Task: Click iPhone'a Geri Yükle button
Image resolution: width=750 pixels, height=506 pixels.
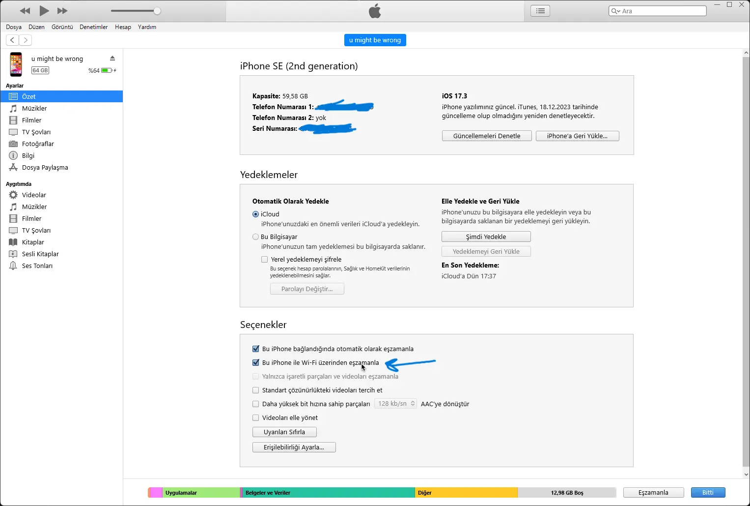Action: tap(577, 136)
